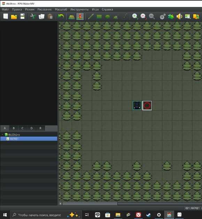Image resolution: width=202 pixels, height=219 pixels.
Task: Open the Plugin Manager puzzle icon
Action: (x=171, y=16)
